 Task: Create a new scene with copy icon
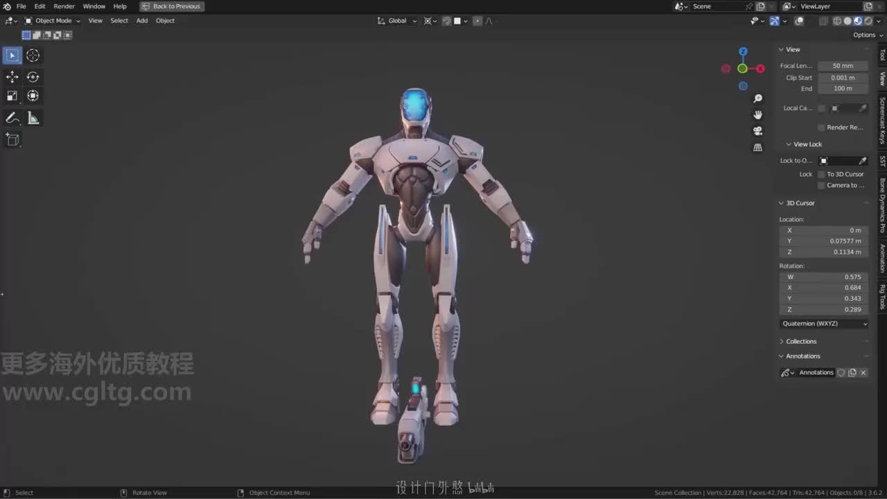(x=761, y=6)
